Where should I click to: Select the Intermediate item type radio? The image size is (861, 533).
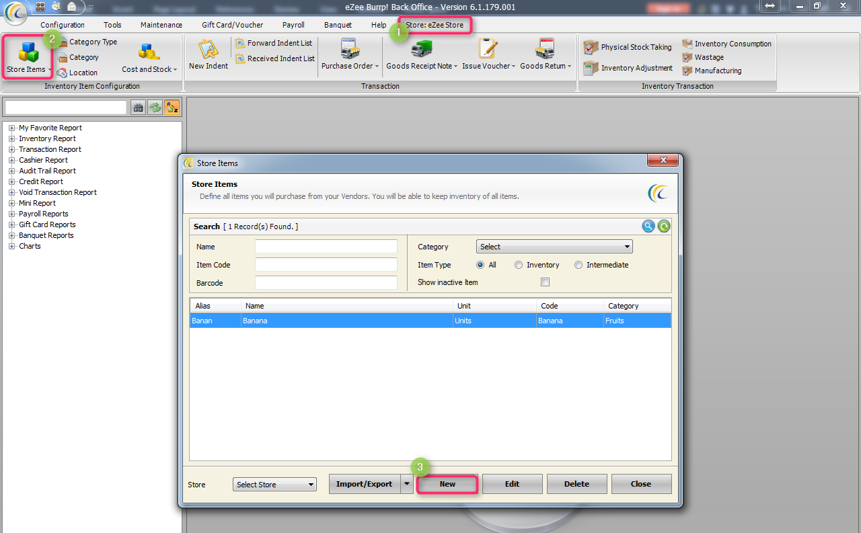click(x=578, y=265)
